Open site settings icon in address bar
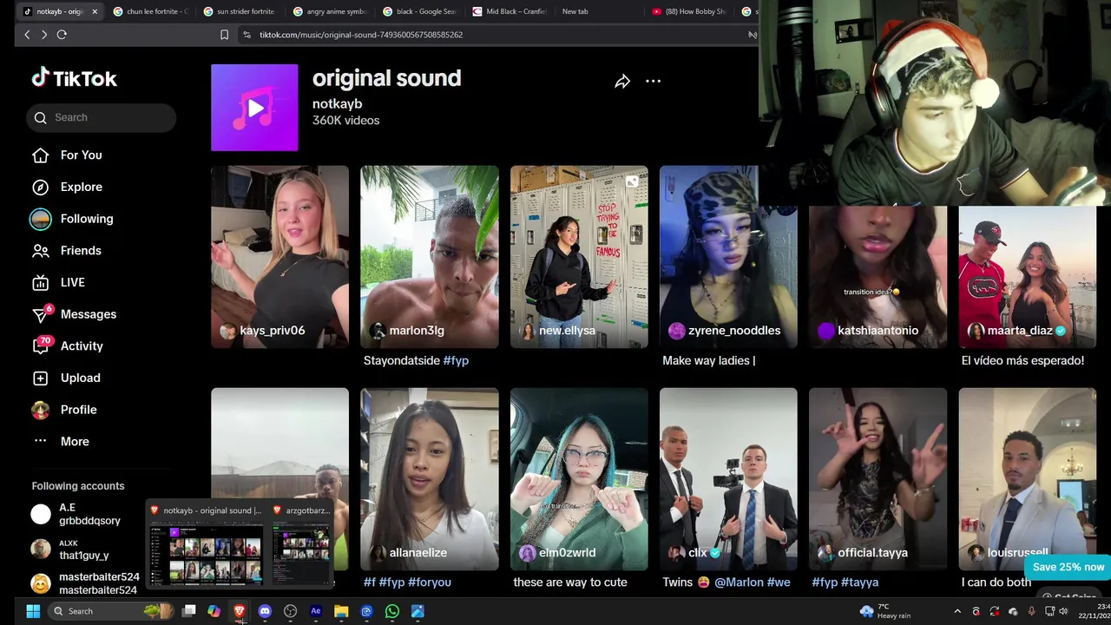1111x625 pixels. [x=247, y=35]
